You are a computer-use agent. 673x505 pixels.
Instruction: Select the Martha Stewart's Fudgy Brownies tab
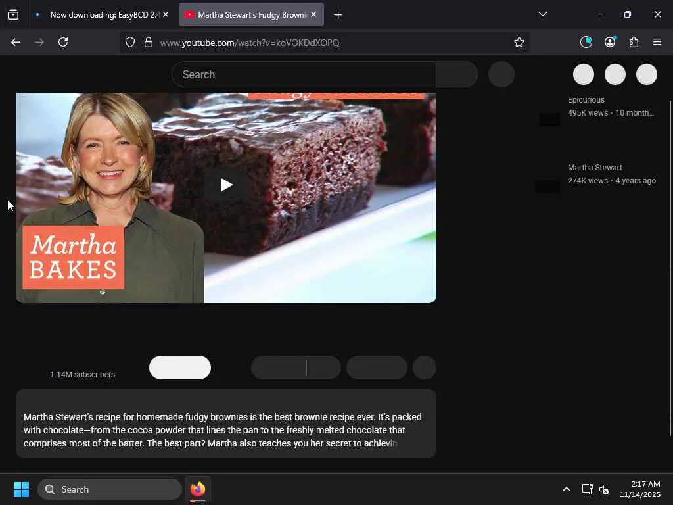(x=252, y=15)
